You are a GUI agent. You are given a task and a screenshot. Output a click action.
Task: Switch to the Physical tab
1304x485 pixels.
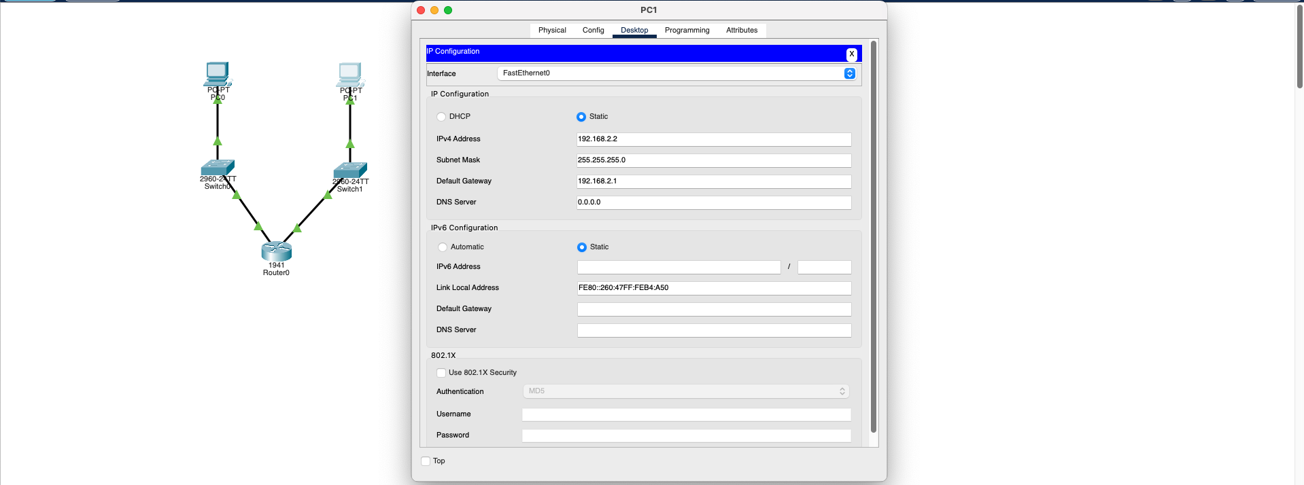click(552, 31)
